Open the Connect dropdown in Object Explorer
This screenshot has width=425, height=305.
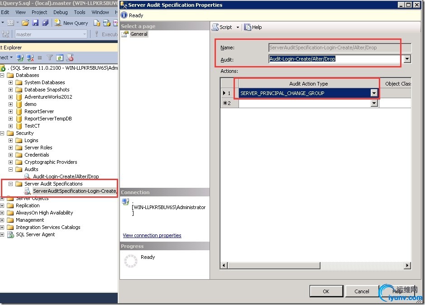pyautogui.click(x=6, y=57)
